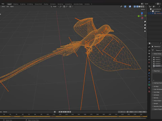162x121 pixels.
Task: Switch to the UV Editing workspace tab
Action: pyautogui.click(x=30, y=4)
